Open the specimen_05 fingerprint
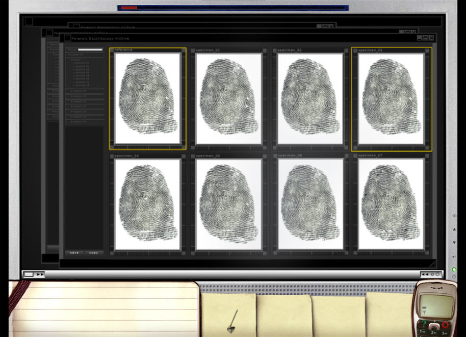The width and height of the screenshot is (466, 337). coord(229,205)
